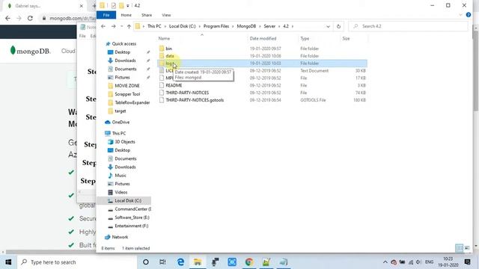Screen dimensions: 479x269
Task: Go back in File Explorer
Action: pos(103,26)
